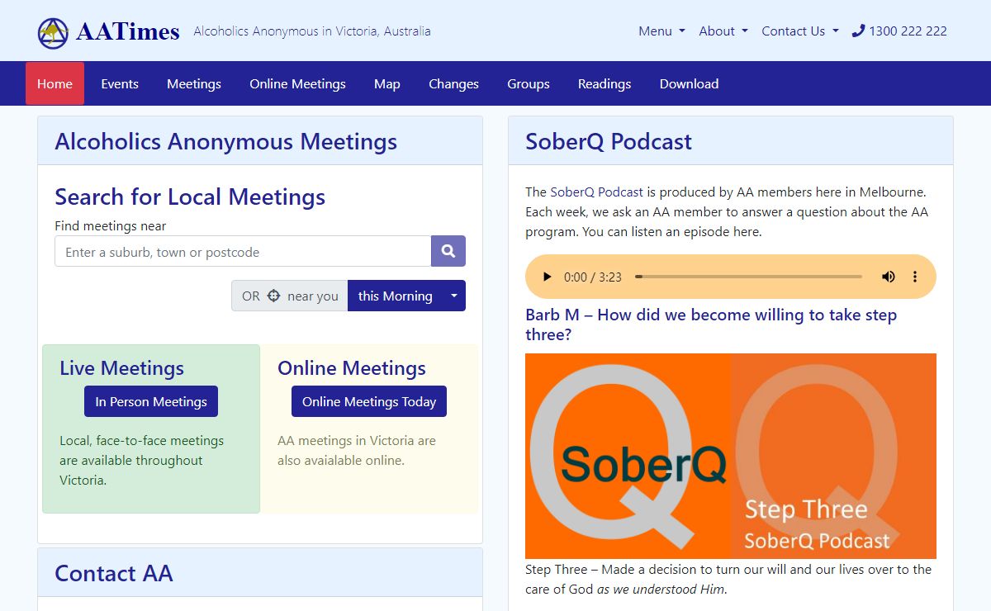Select the Home tab in the navigation bar
The height and width of the screenshot is (611, 991).
[x=55, y=83]
